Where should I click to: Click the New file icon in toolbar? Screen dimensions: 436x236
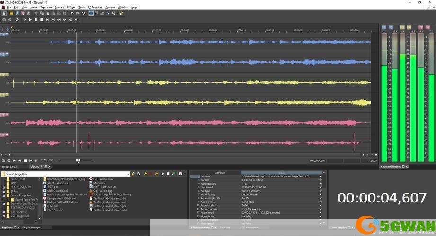click(x=4, y=13)
